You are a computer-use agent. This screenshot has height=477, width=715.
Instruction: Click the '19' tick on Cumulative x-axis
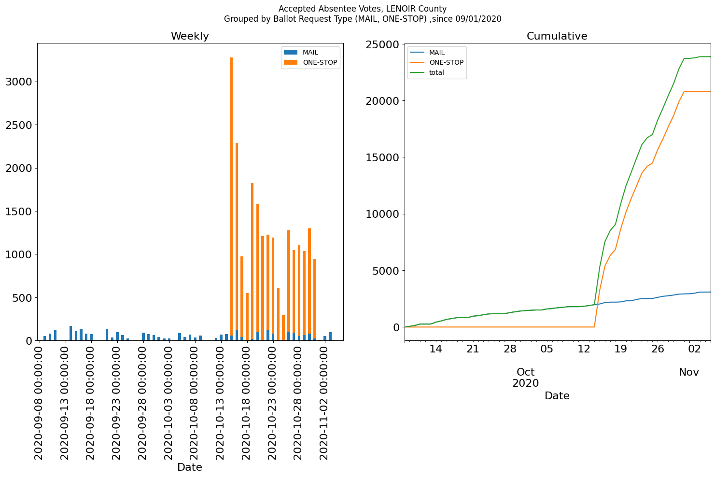click(x=621, y=349)
